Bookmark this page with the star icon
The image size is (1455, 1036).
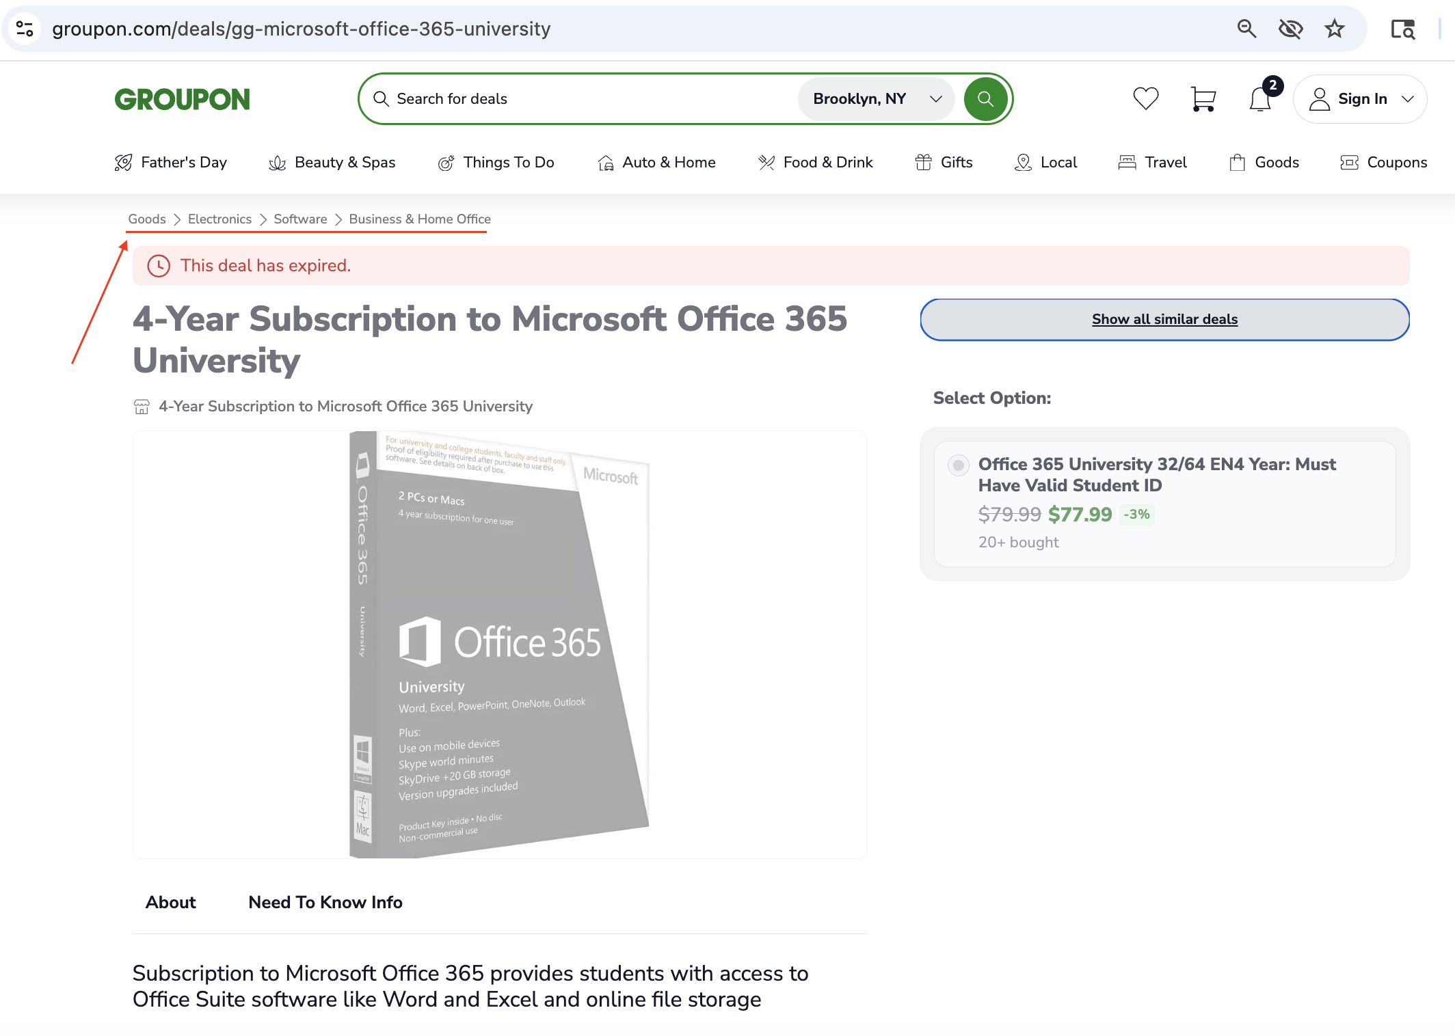point(1334,29)
